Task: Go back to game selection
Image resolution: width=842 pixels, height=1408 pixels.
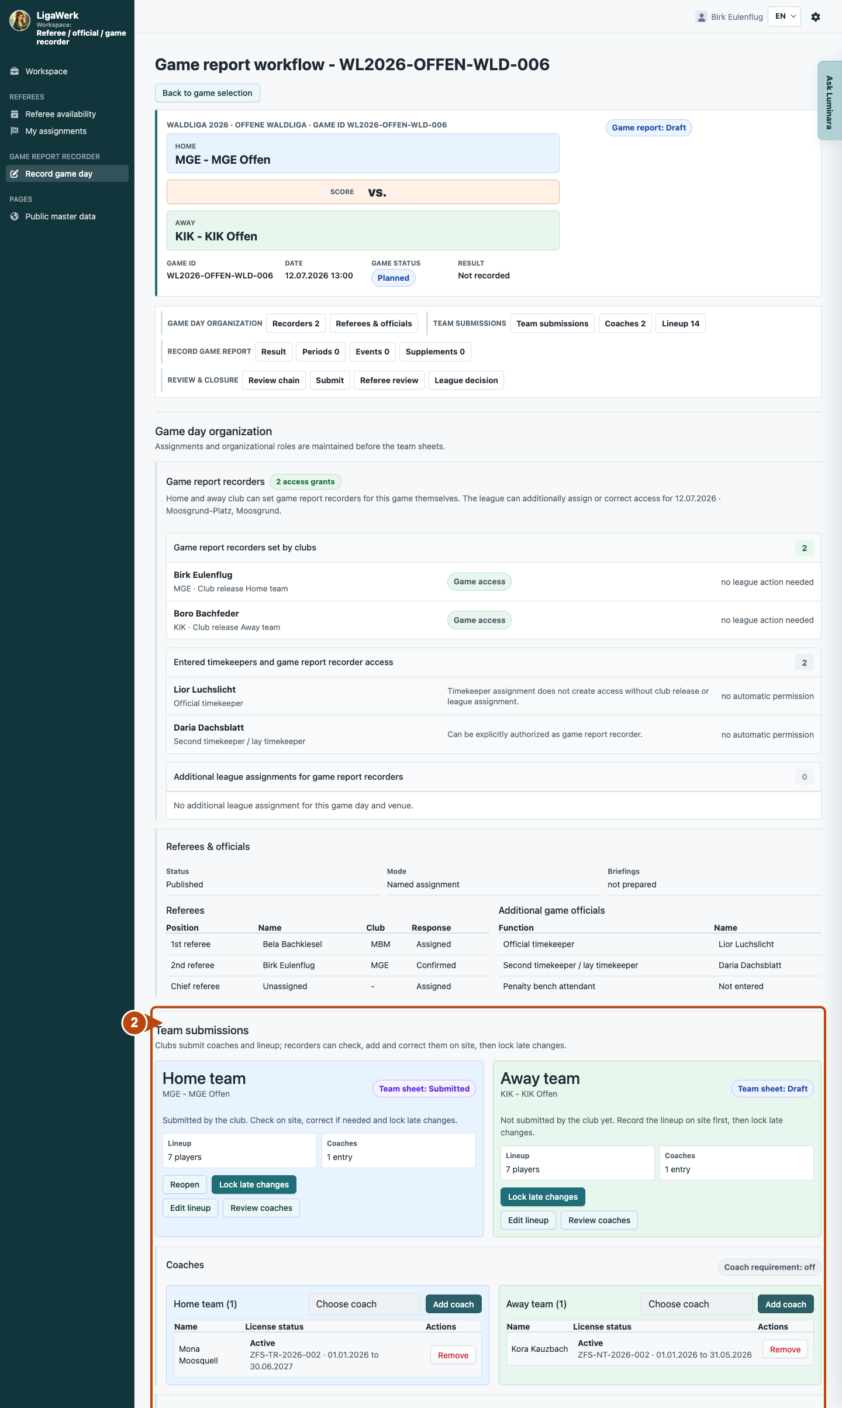Action: pos(208,93)
